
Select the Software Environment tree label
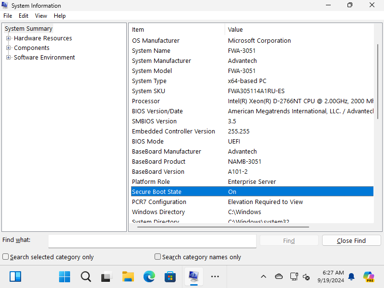click(x=44, y=57)
